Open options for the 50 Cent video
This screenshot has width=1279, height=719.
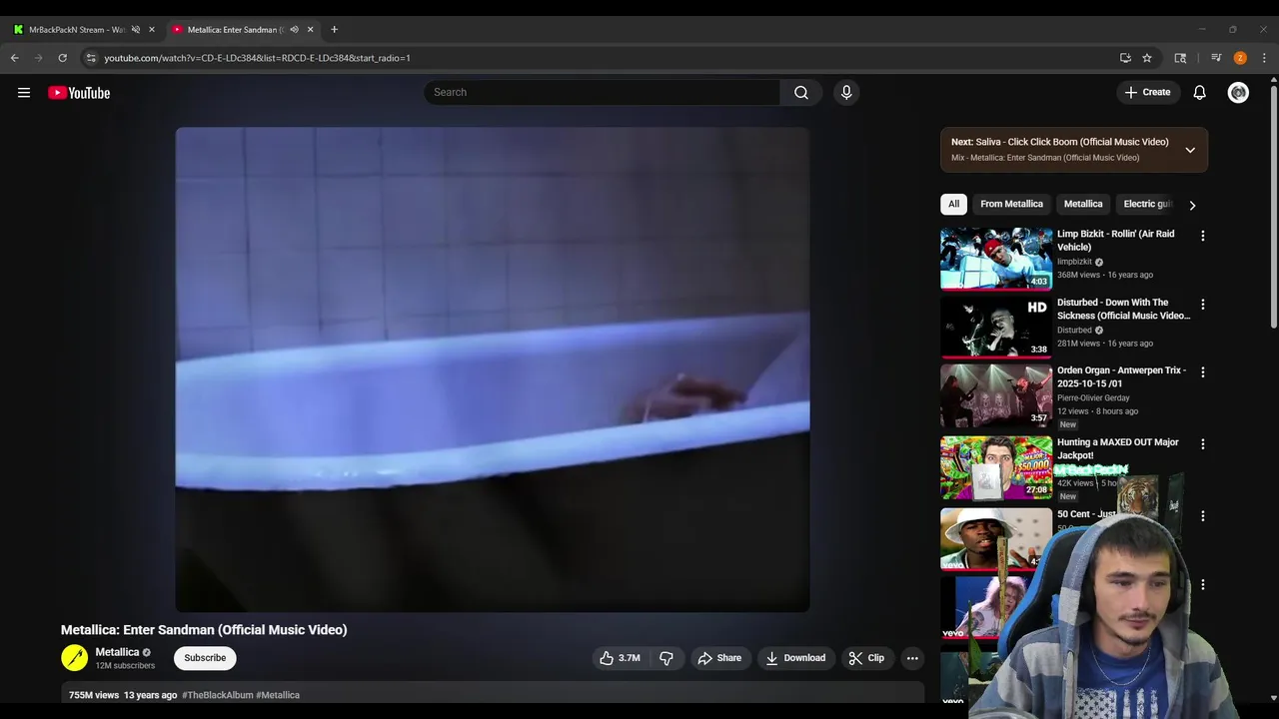click(x=1203, y=516)
